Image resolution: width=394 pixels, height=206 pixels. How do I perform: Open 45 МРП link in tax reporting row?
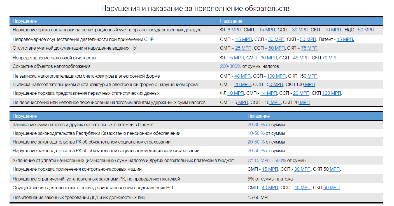pyautogui.click(x=301, y=58)
